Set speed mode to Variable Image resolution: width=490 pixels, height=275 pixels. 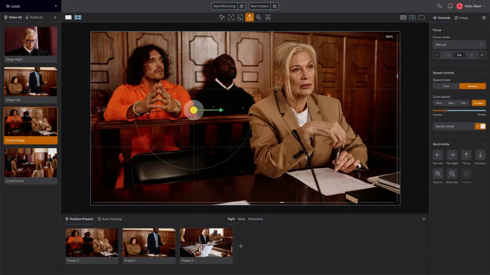click(x=472, y=86)
